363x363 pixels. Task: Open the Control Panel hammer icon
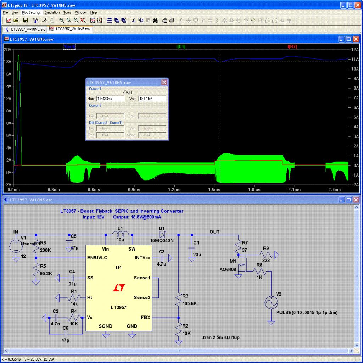[35, 20]
